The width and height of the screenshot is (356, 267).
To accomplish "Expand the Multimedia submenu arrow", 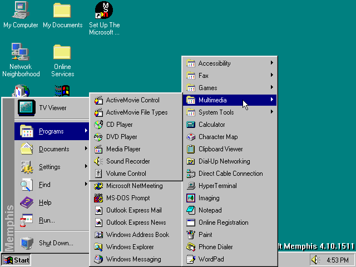I will 272,100.
